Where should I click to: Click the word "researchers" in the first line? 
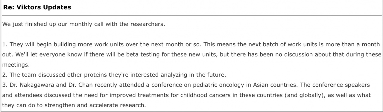tap(146, 24)
